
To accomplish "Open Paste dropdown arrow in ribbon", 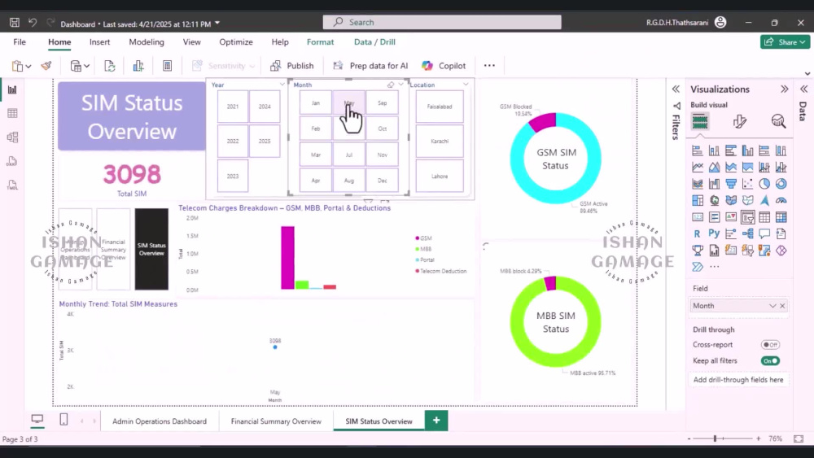I will click(x=28, y=67).
